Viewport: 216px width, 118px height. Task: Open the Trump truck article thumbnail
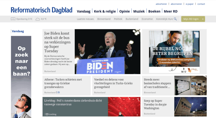coord(190,107)
